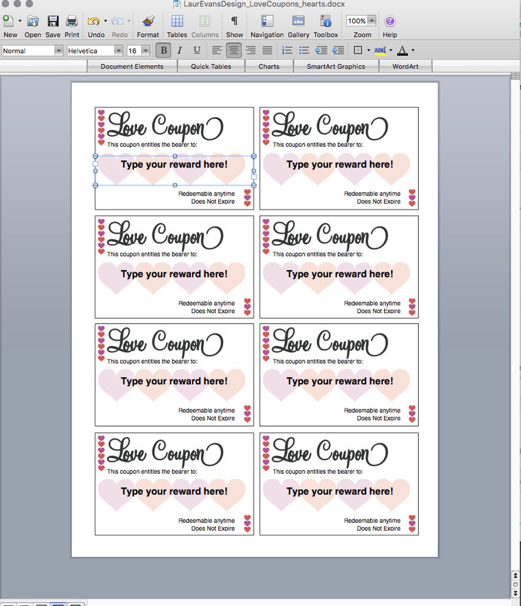Click the bottom-center handle of selected text box
Screen dimensions: 521x606
pyautogui.click(x=175, y=185)
